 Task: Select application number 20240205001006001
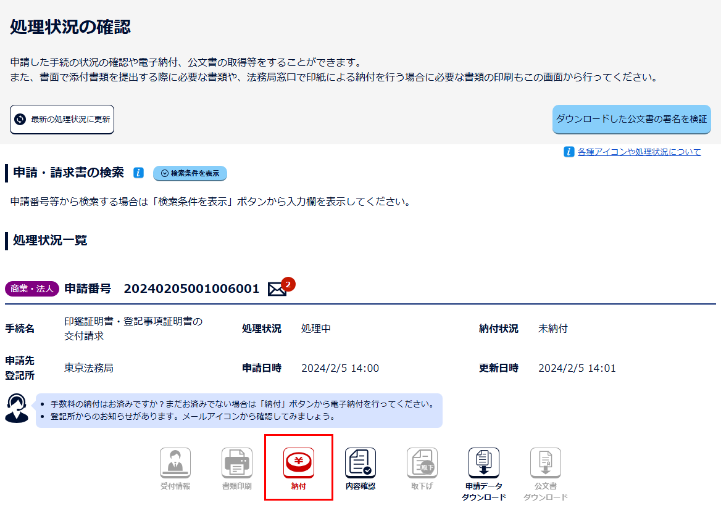tap(191, 289)
